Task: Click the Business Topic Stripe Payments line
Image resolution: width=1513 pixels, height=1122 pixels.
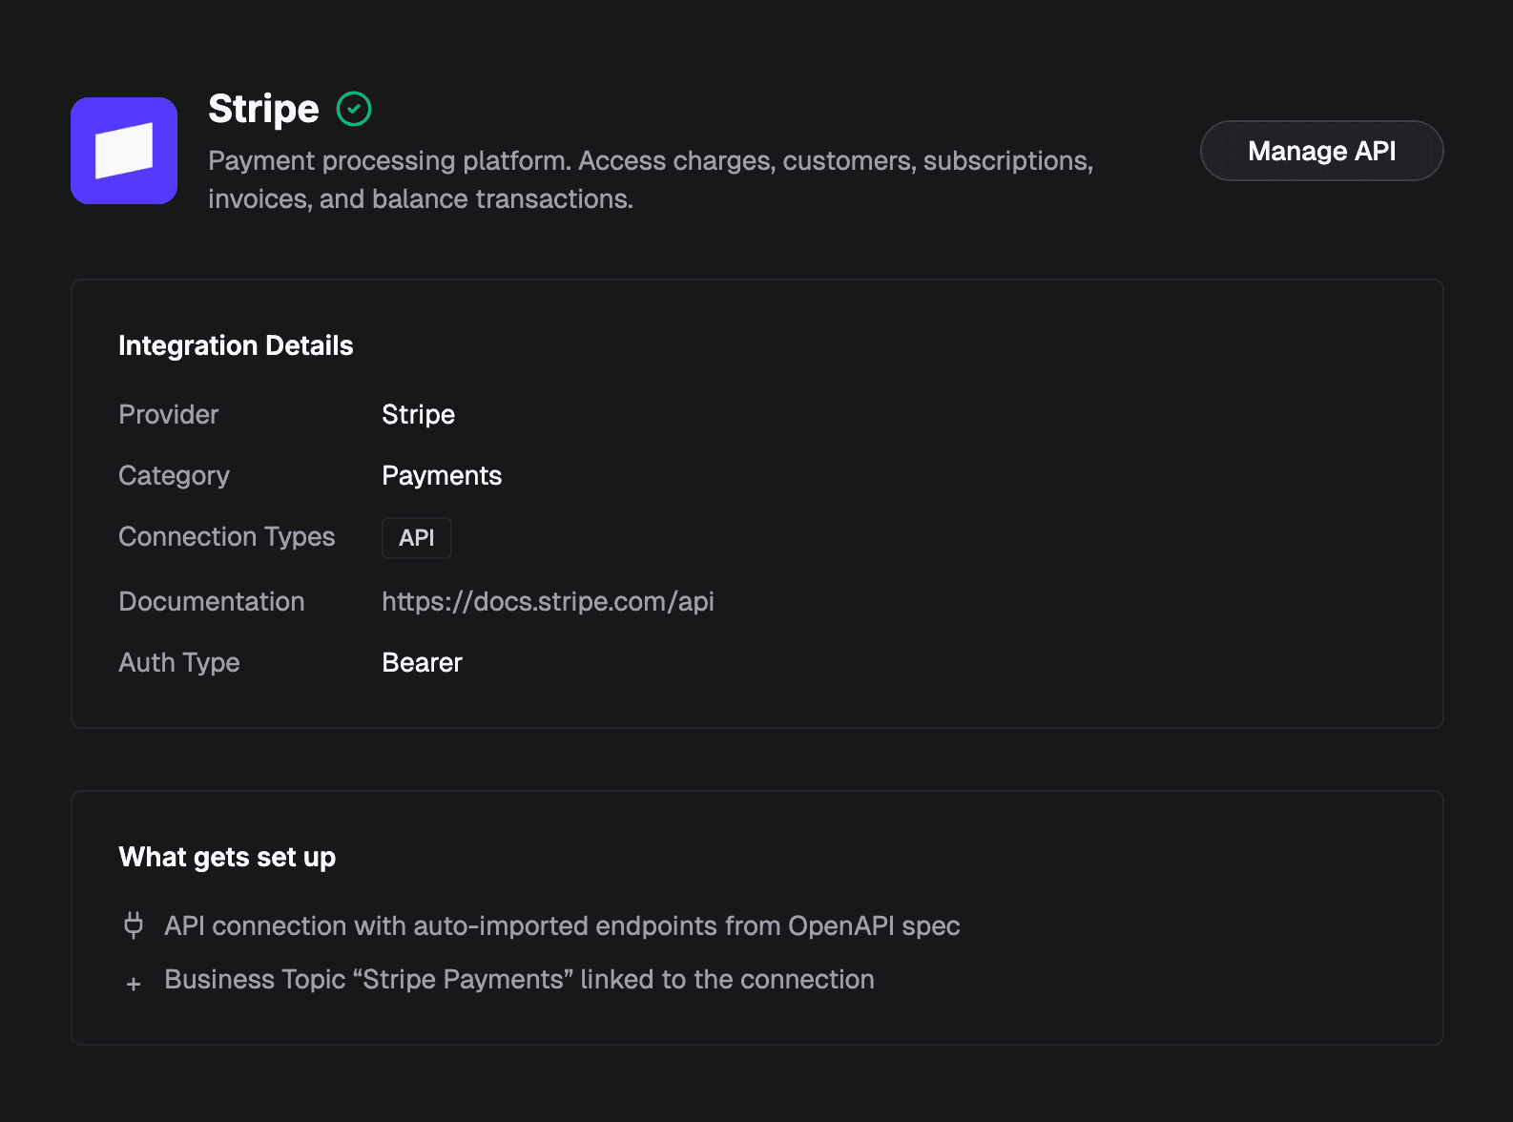Action: coord(519,980)
